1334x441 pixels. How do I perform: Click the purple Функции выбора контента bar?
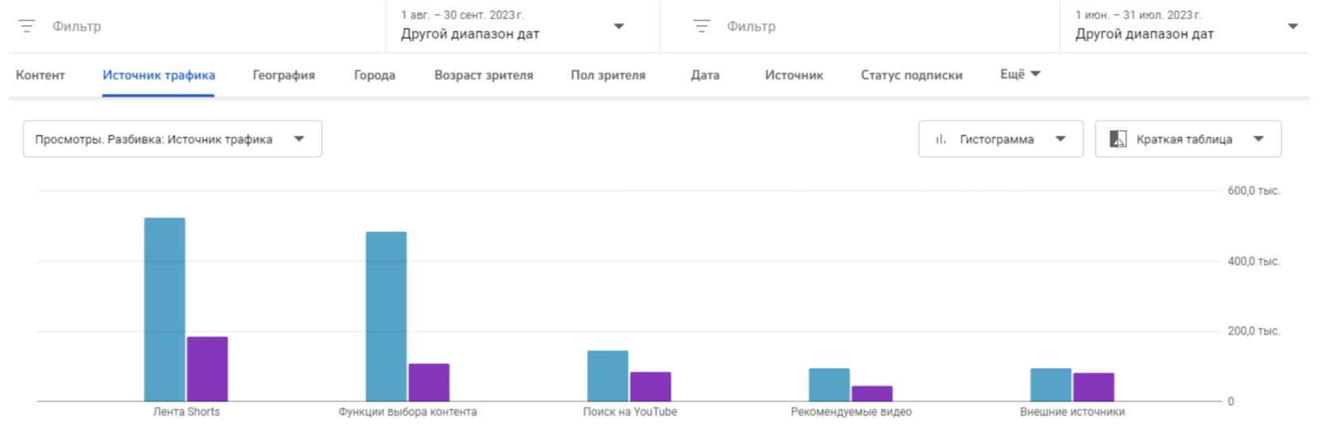(x=429, y=382)
